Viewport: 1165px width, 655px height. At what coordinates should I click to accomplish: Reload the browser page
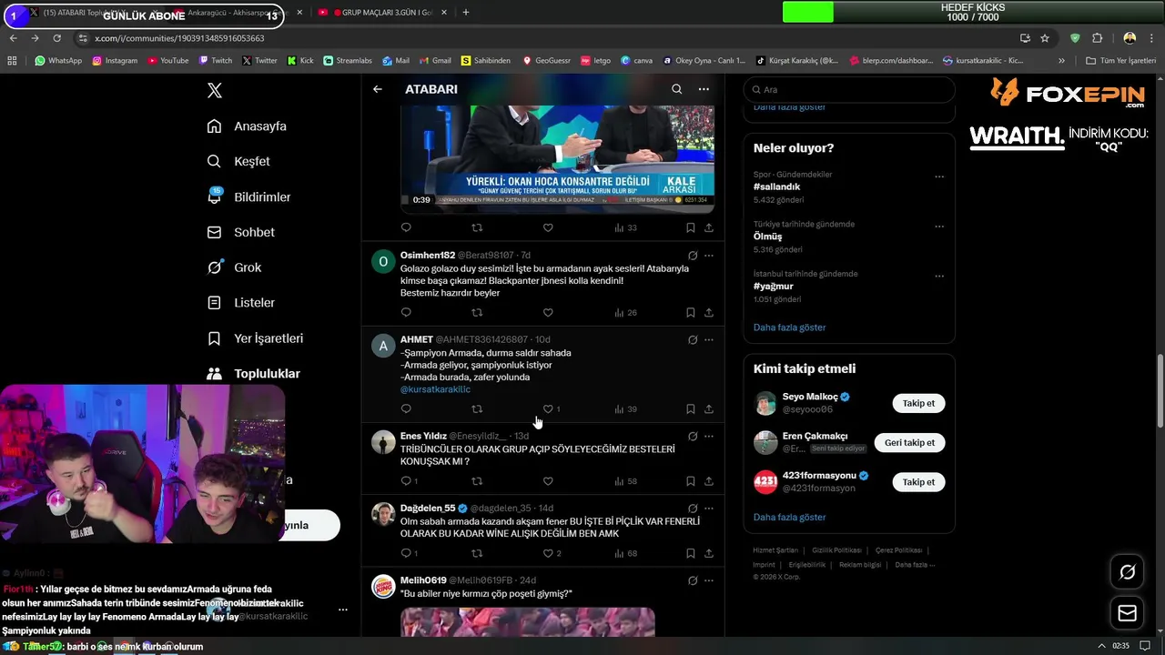[x=56, y=38]
